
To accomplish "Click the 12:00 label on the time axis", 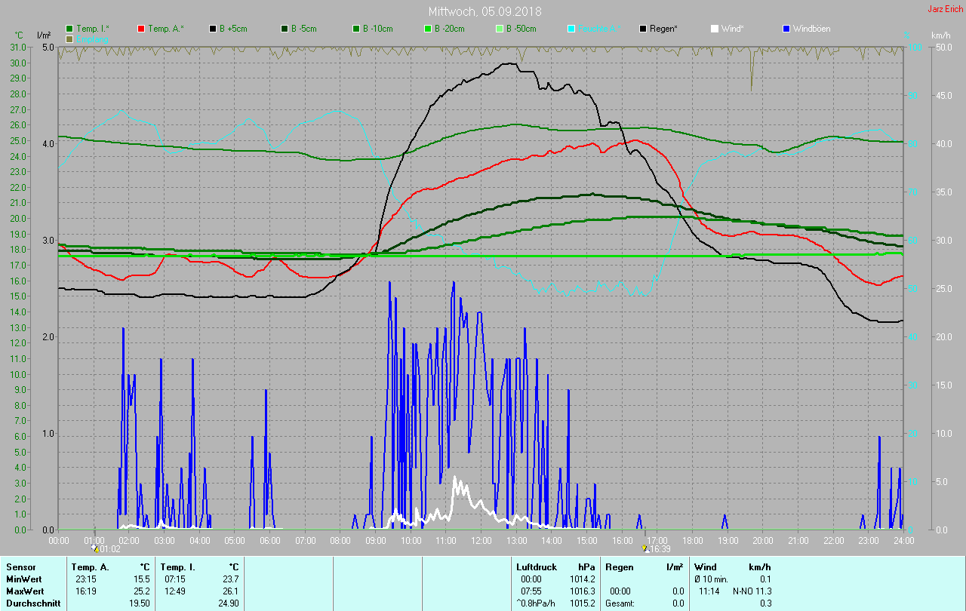I will click(481, 540).
